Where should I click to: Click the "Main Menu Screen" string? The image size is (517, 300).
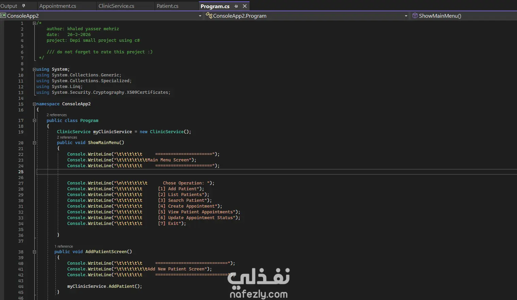[168, 160]
